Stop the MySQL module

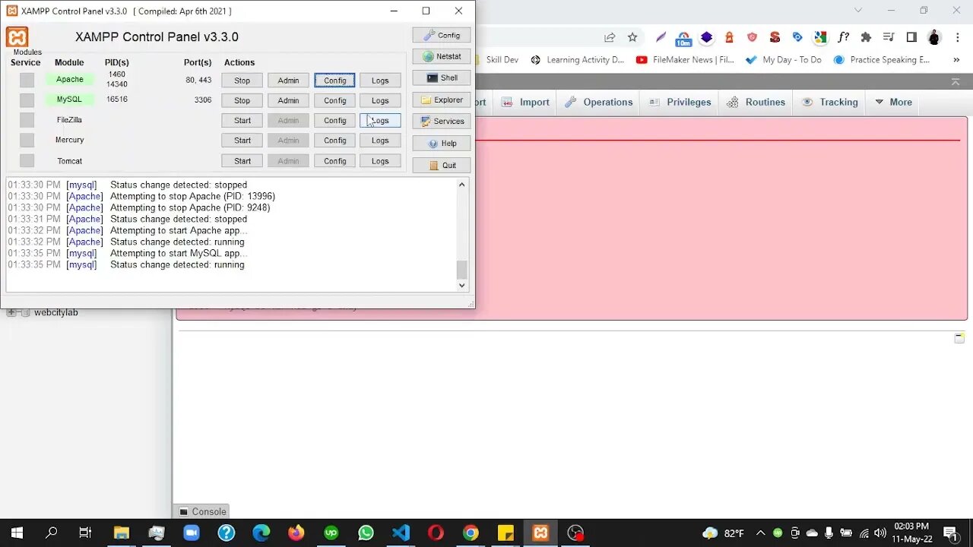[x=242, y=100]
